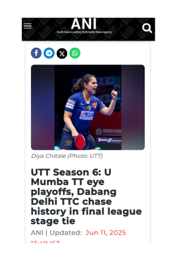Viewport: 177px width, 261px height.
Task: Open the hamburger navigation menu
Action: [27, 26]
